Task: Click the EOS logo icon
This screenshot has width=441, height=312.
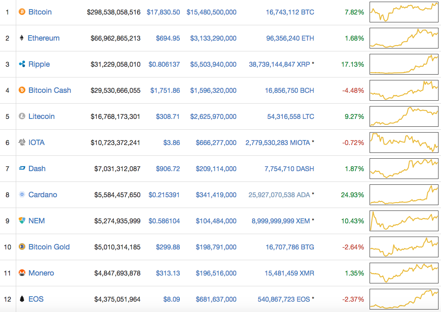Action: point(22,299)
